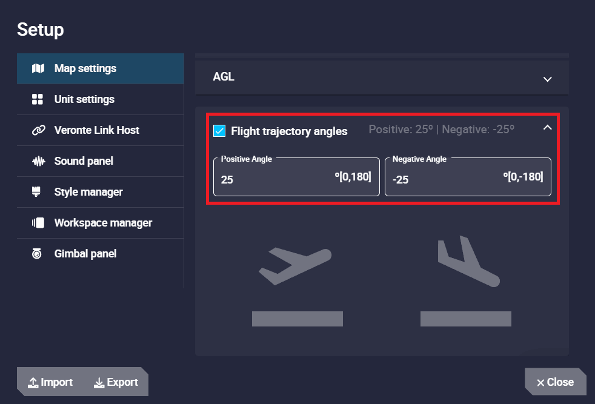This screenshot has width=595, height=404.
Task: Click the Gimbal panel camera icon
Action: pyautogui.click(x=38, y=254)
